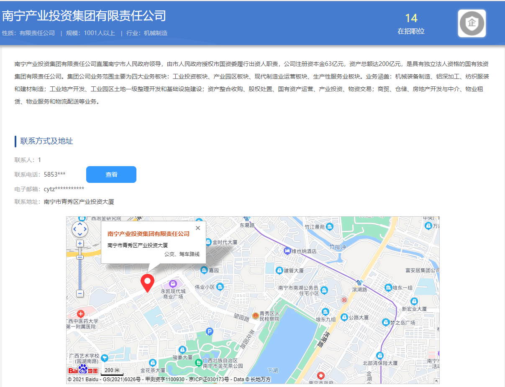The height and width of the screenshot is (387, 505).
Task: Click the 梦之岛广场 building icon
Action: [386, 322]
